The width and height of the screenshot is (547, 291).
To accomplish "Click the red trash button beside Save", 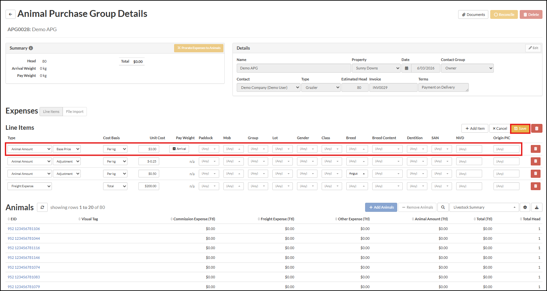I will pyautogui.click(x=537, y=128).
